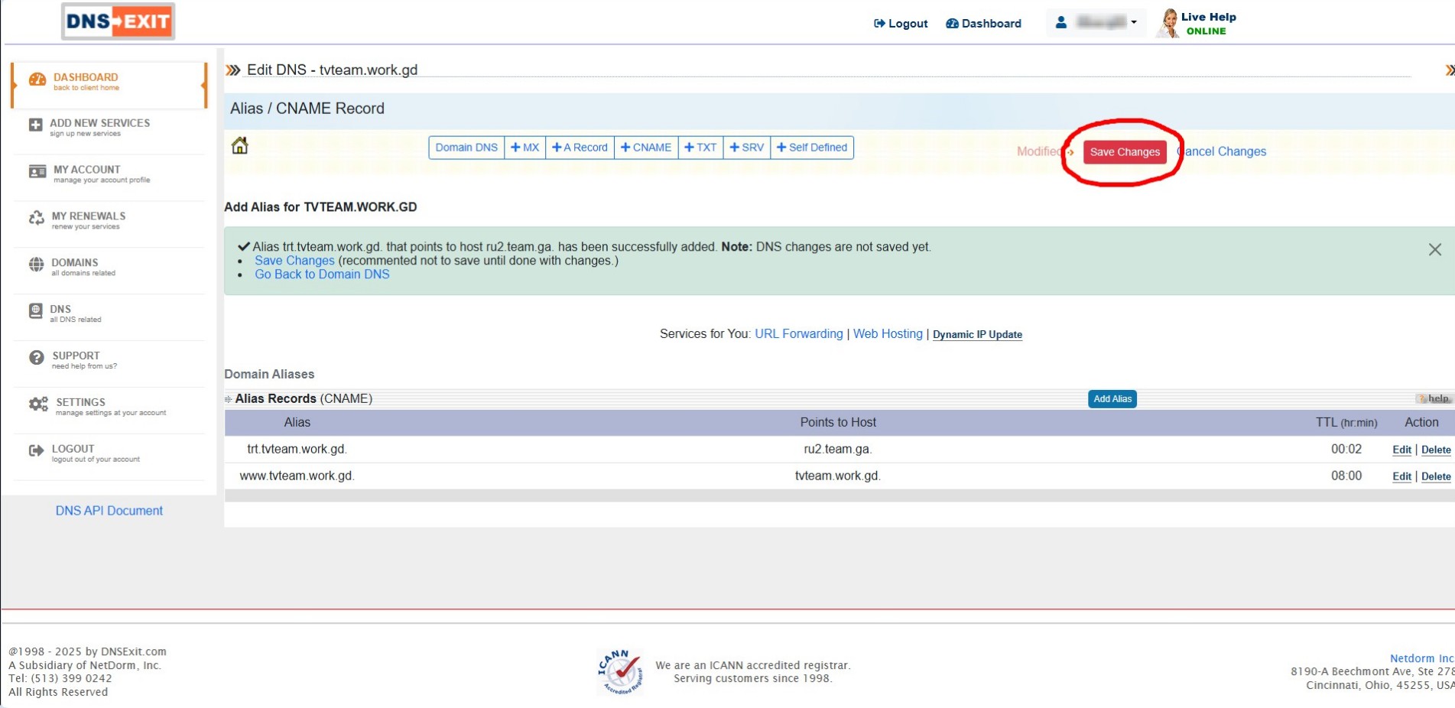Open Settings in the sidebar

(x=80, y=406)
